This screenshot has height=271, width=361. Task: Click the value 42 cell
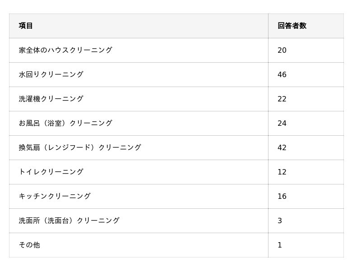[x=282, y=147]
